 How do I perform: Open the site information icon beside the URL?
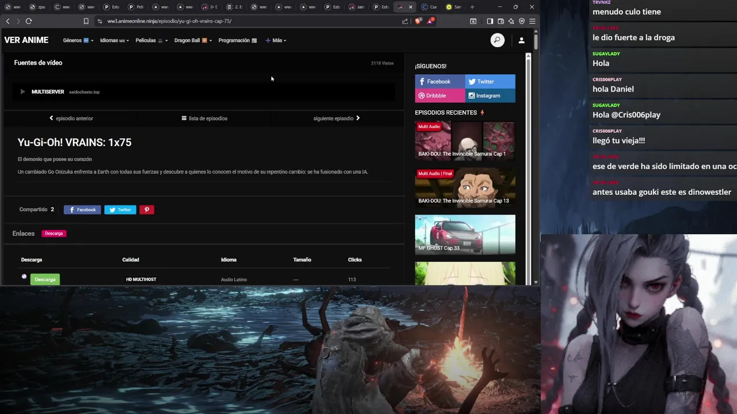pyautogui.click(x=100, y=21)
